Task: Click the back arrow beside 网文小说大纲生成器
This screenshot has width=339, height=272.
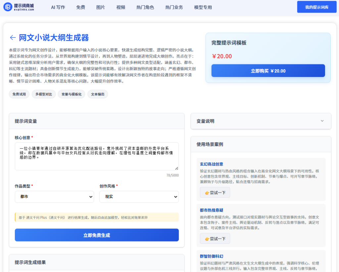Action: [13, 37]
